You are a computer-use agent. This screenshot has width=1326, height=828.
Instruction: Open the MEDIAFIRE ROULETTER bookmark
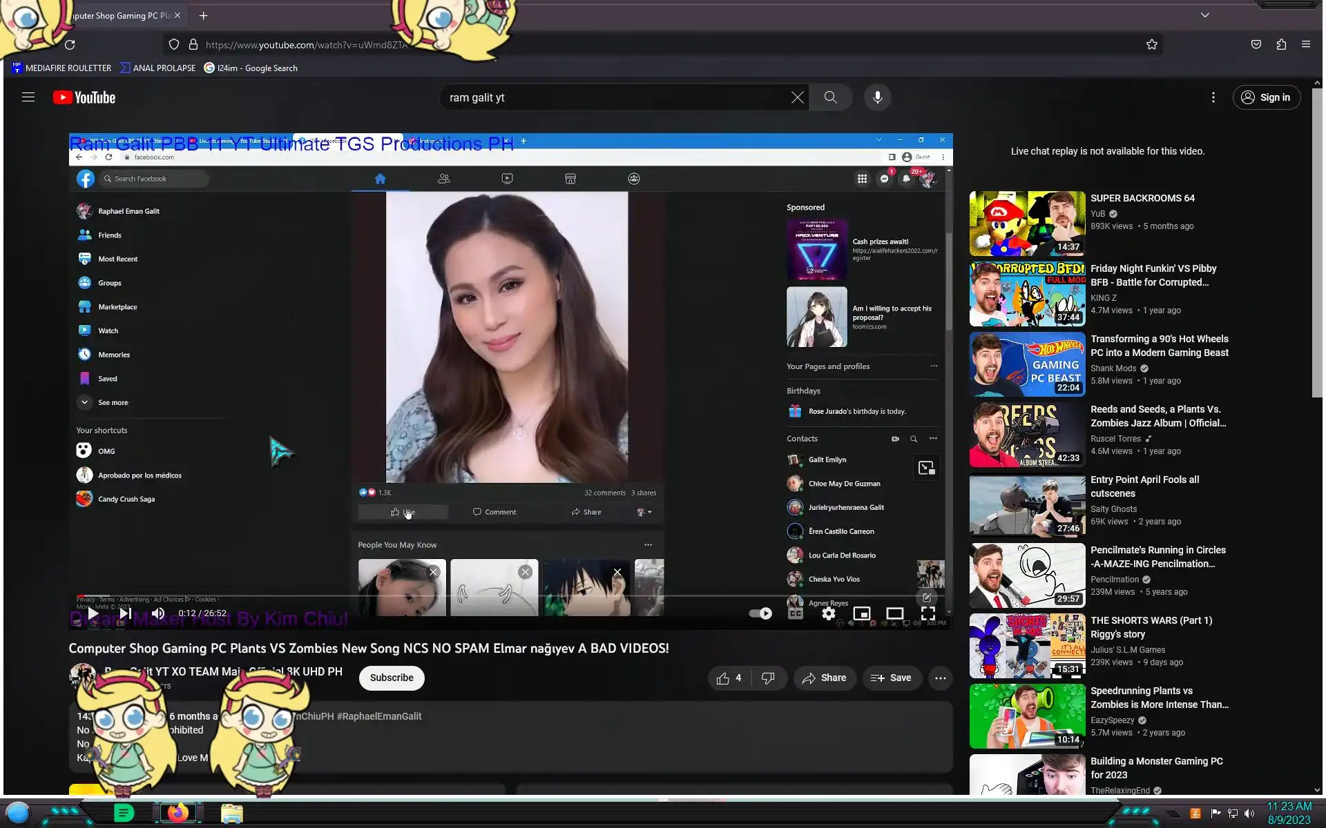click(x=61, y=68)
